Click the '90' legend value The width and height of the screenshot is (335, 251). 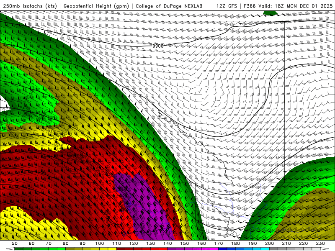(82, 243)
